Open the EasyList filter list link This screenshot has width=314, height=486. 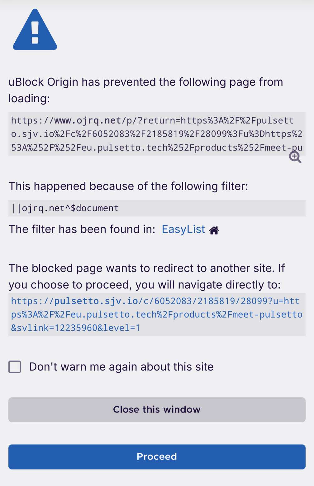click(x=183, y=229)
